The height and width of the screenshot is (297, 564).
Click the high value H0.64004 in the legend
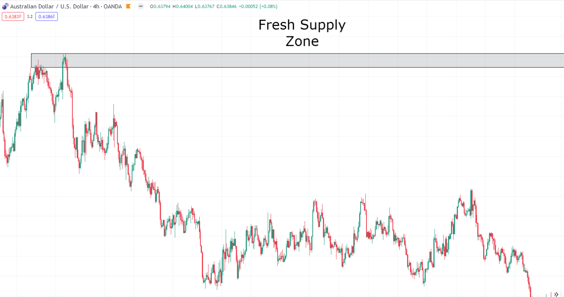point(183,7)
